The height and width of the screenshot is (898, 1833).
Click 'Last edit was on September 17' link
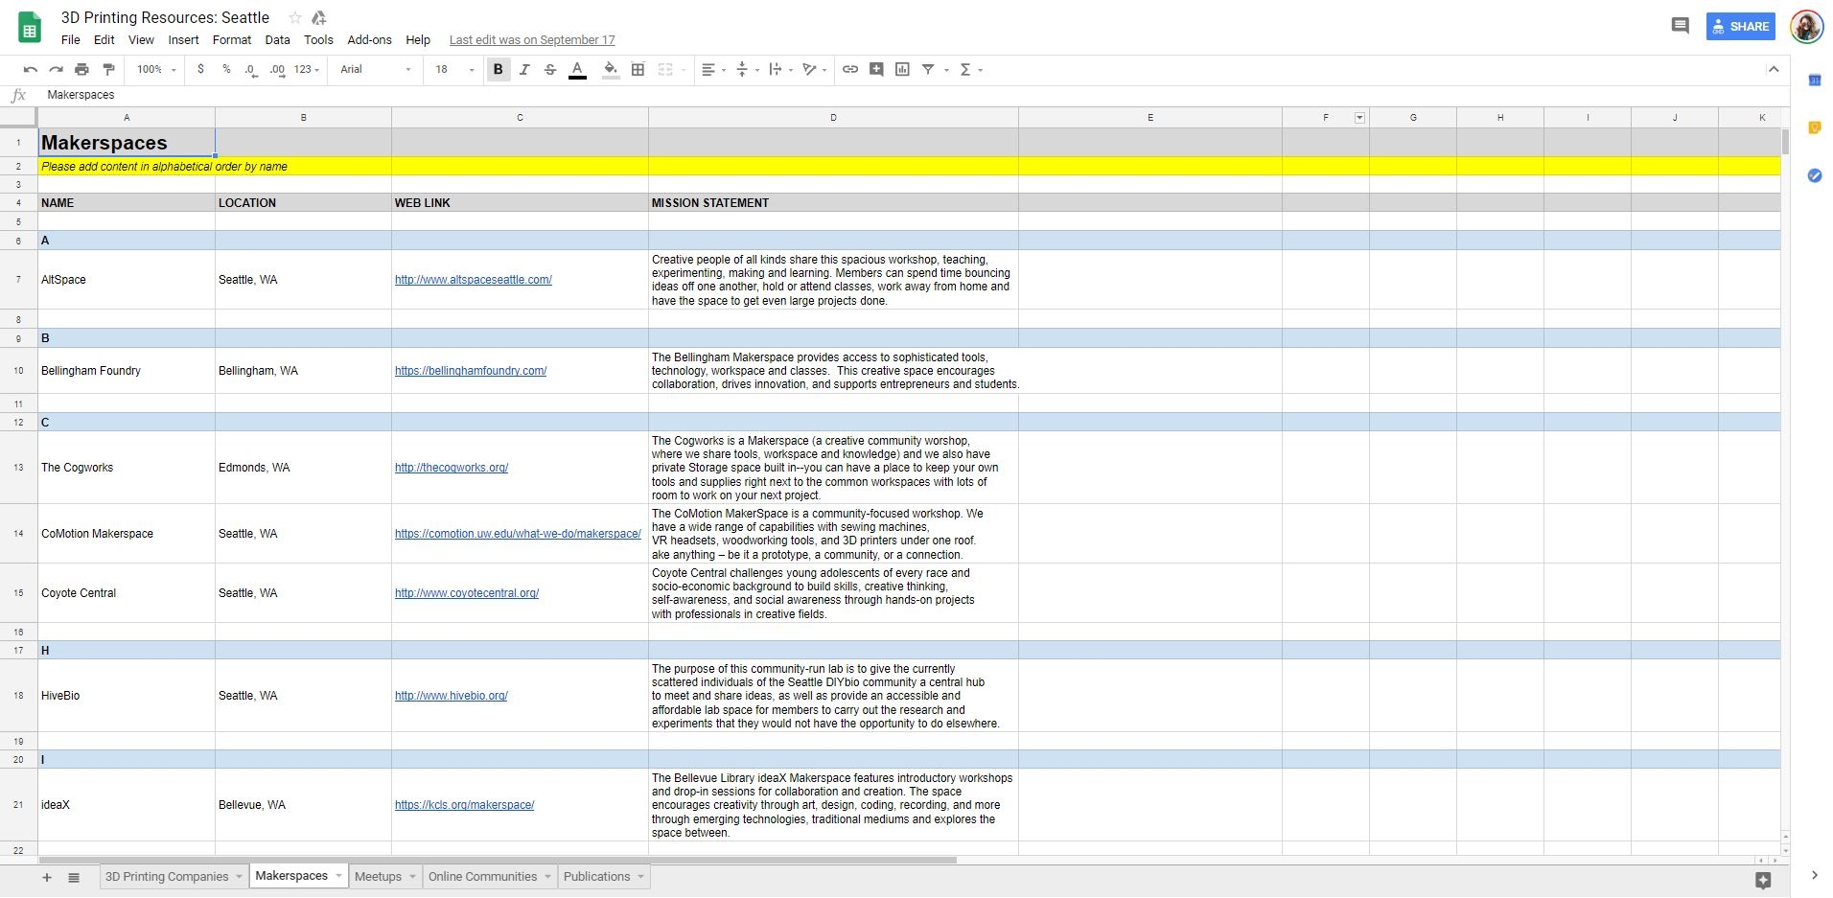532,40
